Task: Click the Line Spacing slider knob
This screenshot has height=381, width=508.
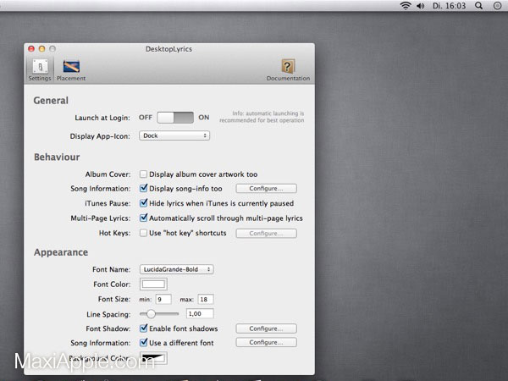Action: (x=151, y=313)
